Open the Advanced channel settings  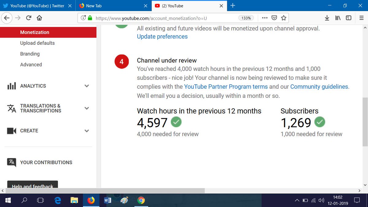tap(31, 64)
